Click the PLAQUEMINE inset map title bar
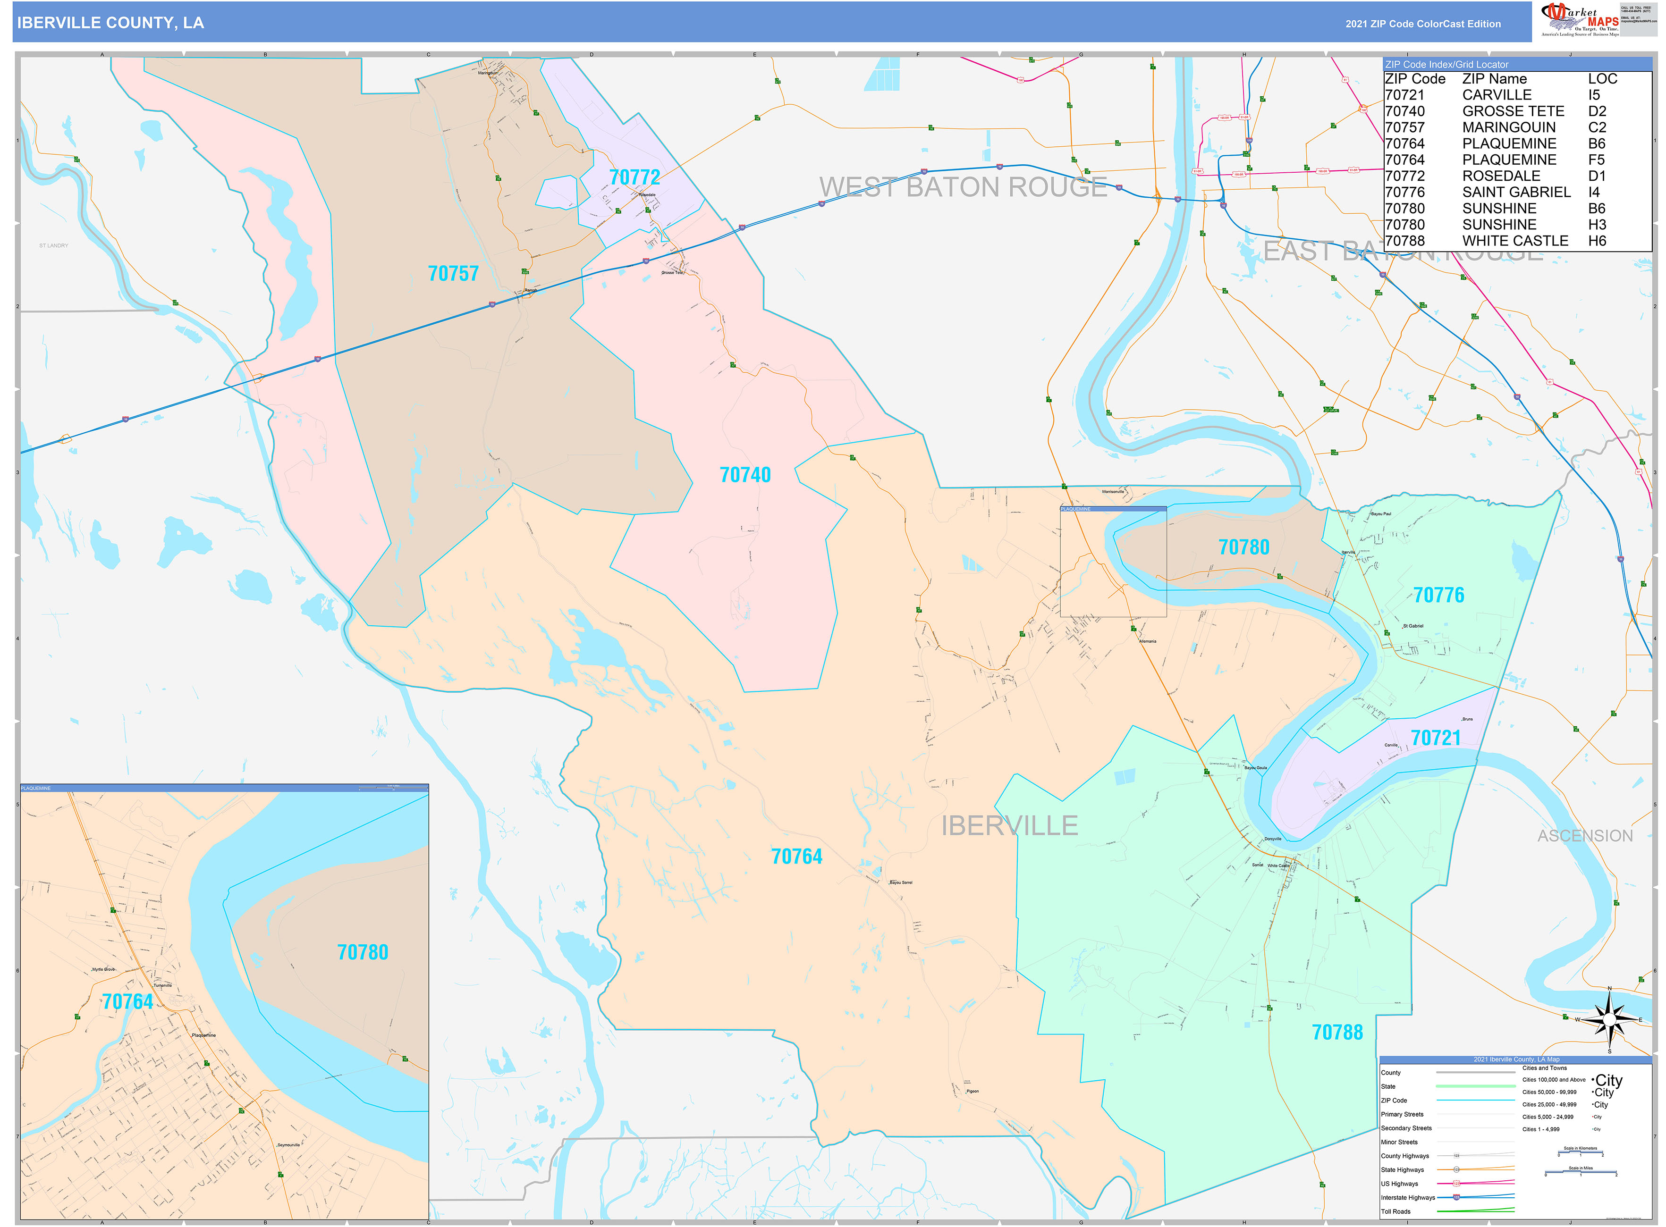This screenshot has height=1227, width=1666. pyautogui.click(x=224, y=788)
